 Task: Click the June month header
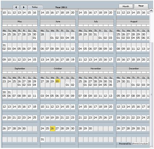pyautogui.click(x=58, y=21)
